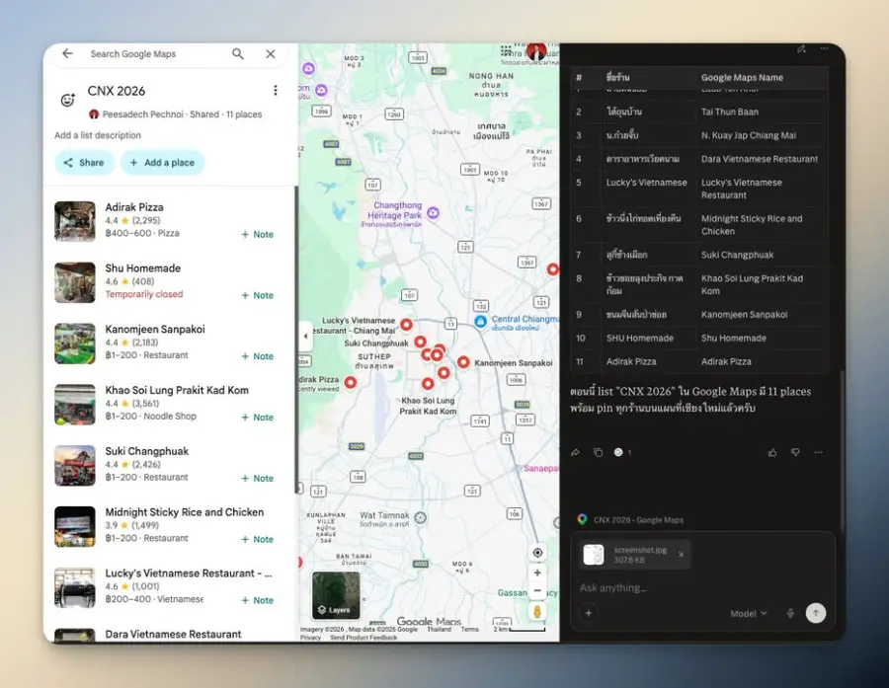Add a note to Kanomjeen Sanpakoi
Image resolution: width=889 pixels, height=688 pixels.
pos(258,356)
